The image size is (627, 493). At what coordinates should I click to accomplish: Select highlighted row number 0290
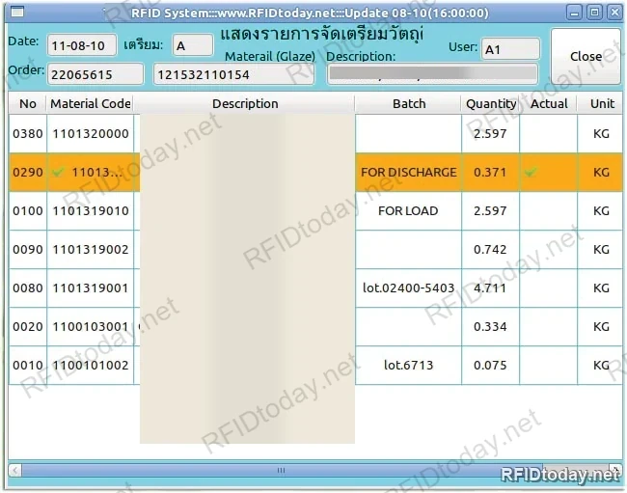(28, 172)
